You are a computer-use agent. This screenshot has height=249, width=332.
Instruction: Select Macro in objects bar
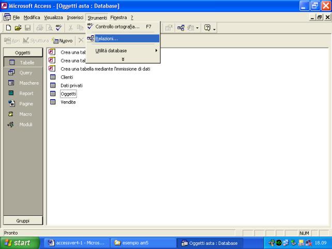[23, 114]
